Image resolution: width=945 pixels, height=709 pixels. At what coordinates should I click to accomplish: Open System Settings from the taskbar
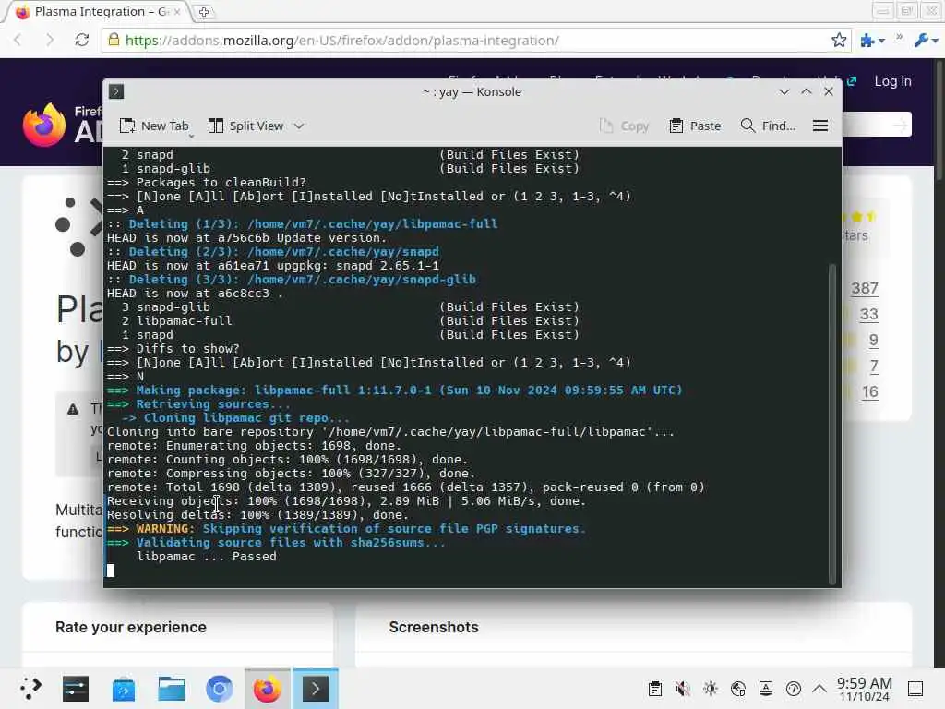pyautogui.click(x=76, y=689)
